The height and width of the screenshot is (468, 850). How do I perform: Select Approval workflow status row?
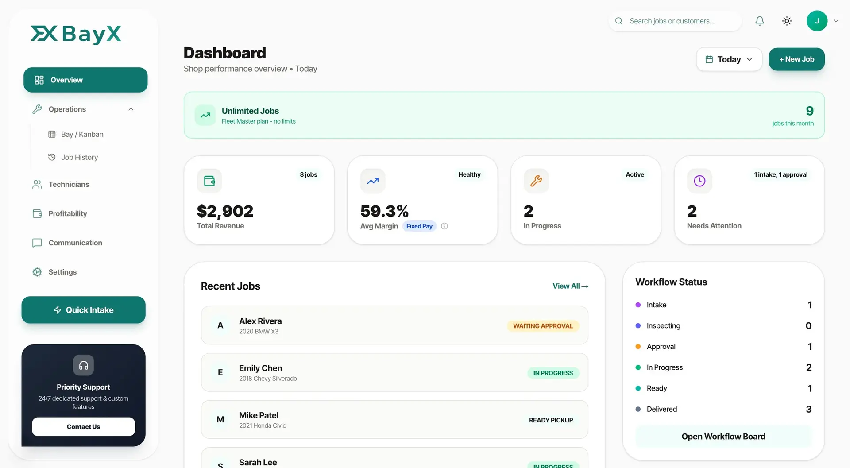[x=723, y=347]
